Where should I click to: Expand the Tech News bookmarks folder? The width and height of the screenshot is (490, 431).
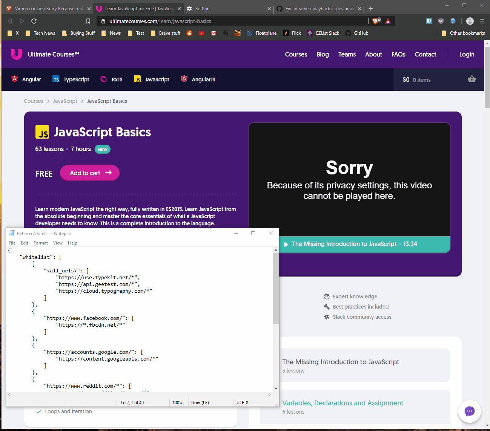(x=40, y=33)
